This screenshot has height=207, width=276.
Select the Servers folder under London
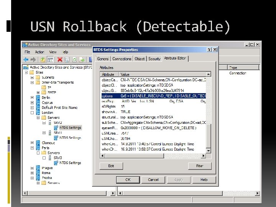[x=54, y=118]
